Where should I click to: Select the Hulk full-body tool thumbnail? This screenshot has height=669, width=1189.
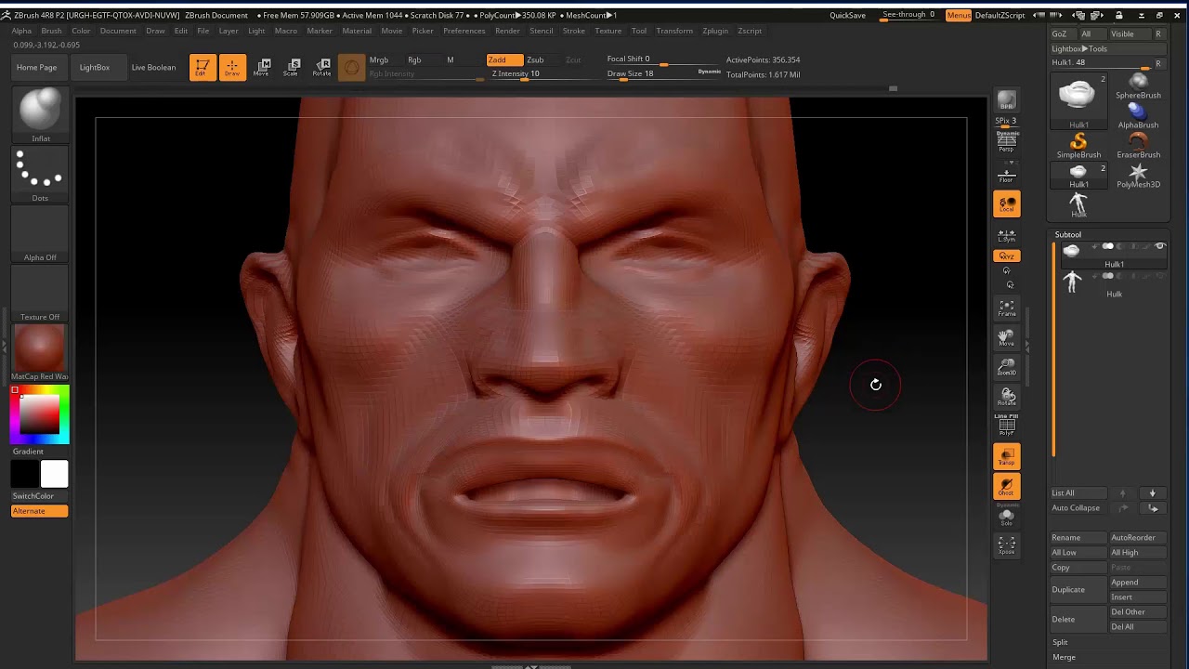(x=1078, y=204)
